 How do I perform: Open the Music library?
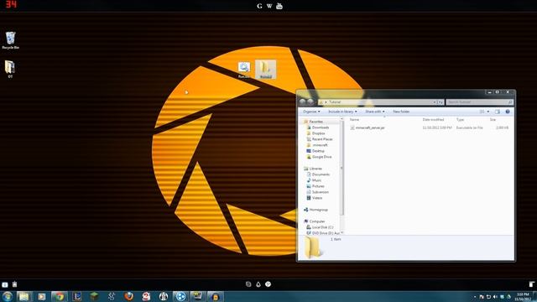[x=314, y=180]
